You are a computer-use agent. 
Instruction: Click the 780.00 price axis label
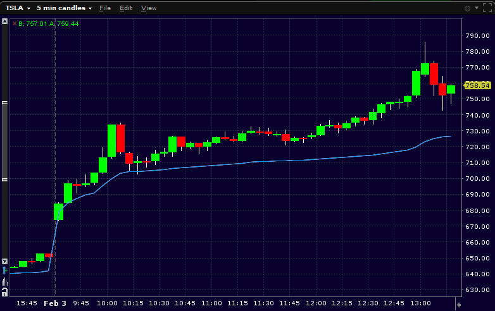478,51
